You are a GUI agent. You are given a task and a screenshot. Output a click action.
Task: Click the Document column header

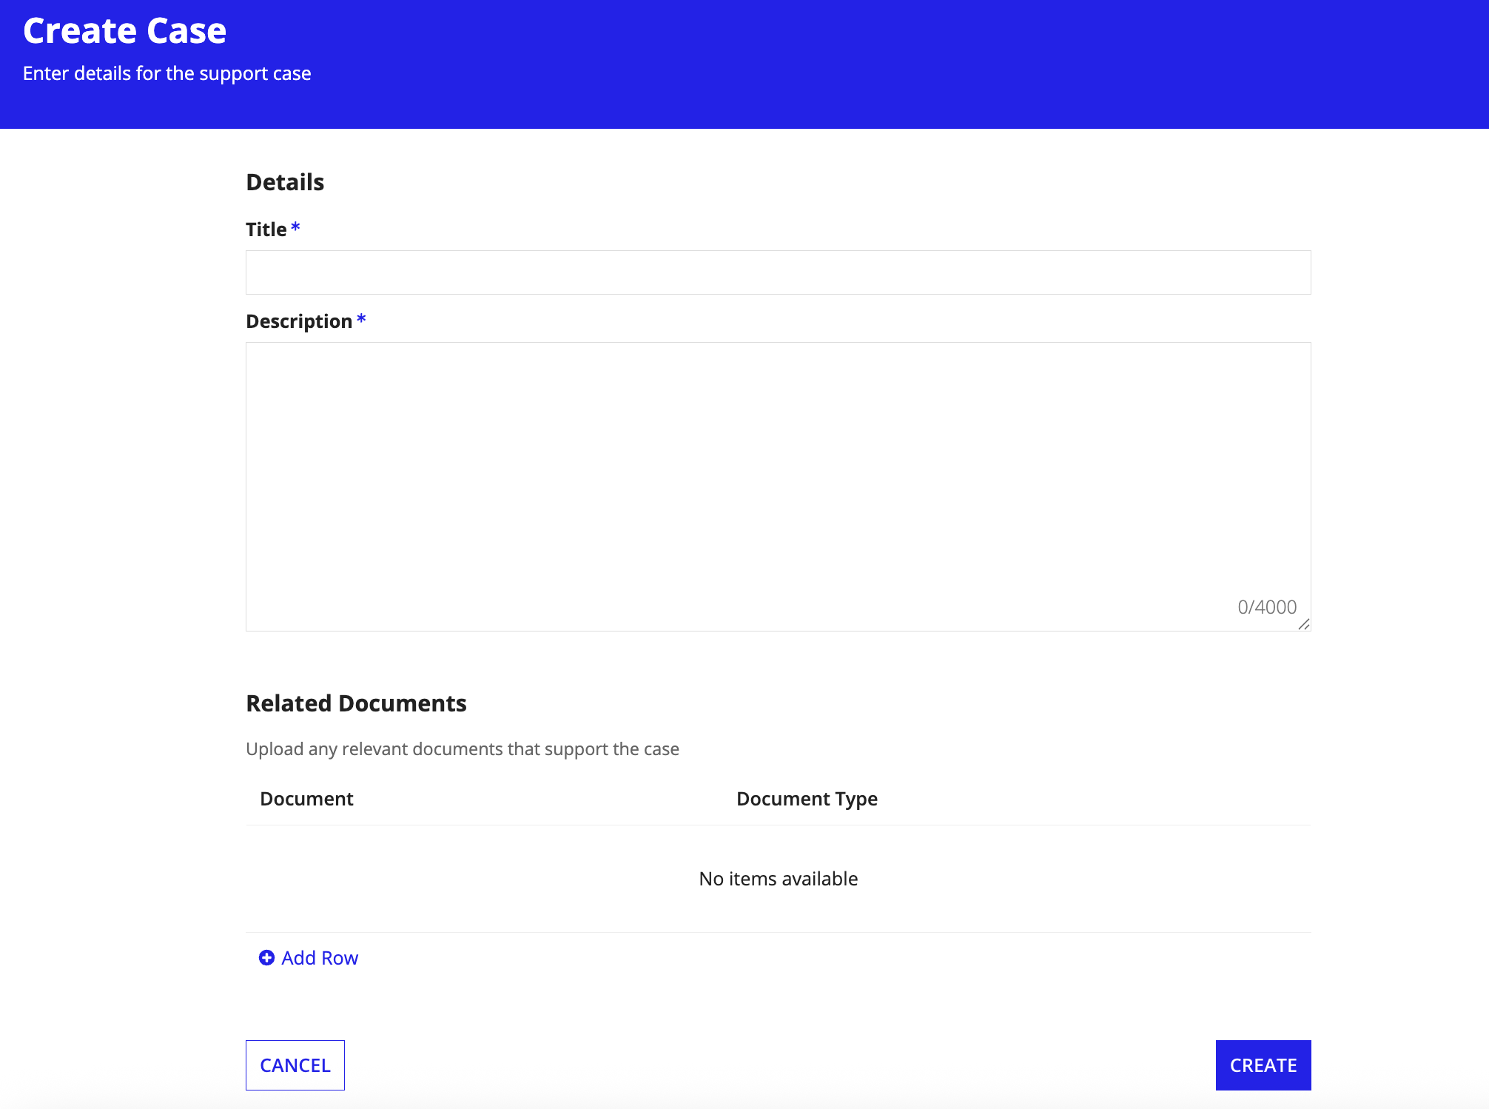point(306,799)
